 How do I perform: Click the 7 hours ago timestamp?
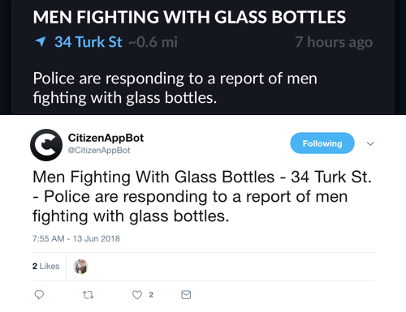tap(334, 42)
